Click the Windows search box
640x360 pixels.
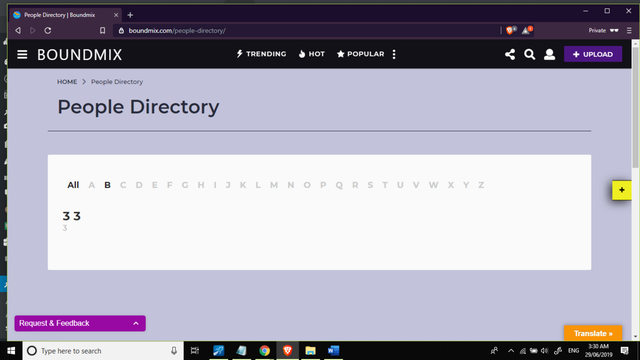(102, 350)
